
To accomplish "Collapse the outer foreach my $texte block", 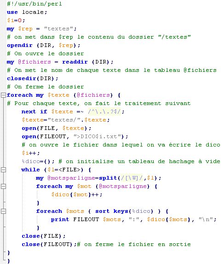I will pyautogui.click(x=3, y=95).
